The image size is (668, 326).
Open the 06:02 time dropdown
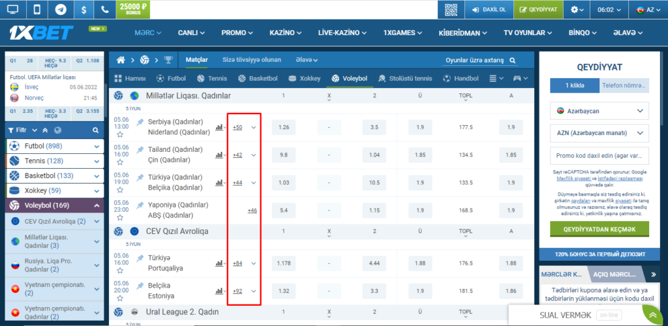[609, 9]
